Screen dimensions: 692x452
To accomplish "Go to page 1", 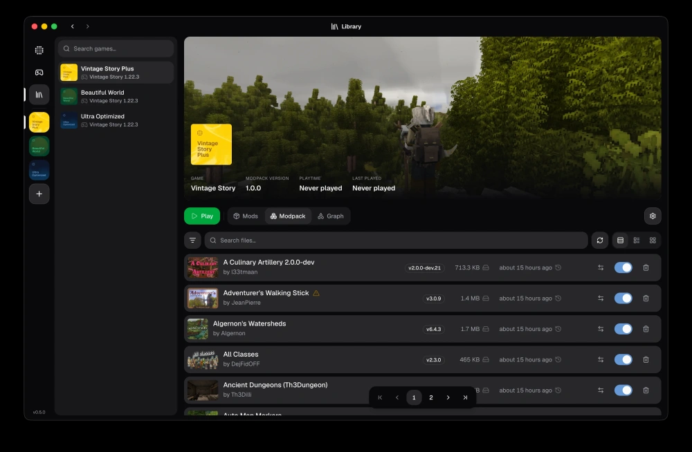I will click(x=414, y=397).
